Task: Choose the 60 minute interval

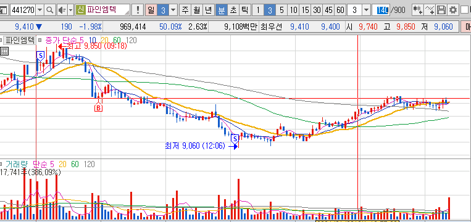Action: (340, 10)
